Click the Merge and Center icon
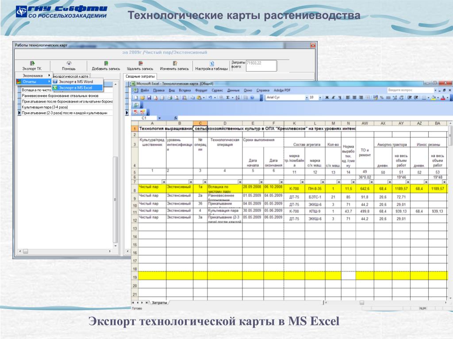Image resolution: width=453 pixels, height=339 pixels. click(x=368, y=98)
